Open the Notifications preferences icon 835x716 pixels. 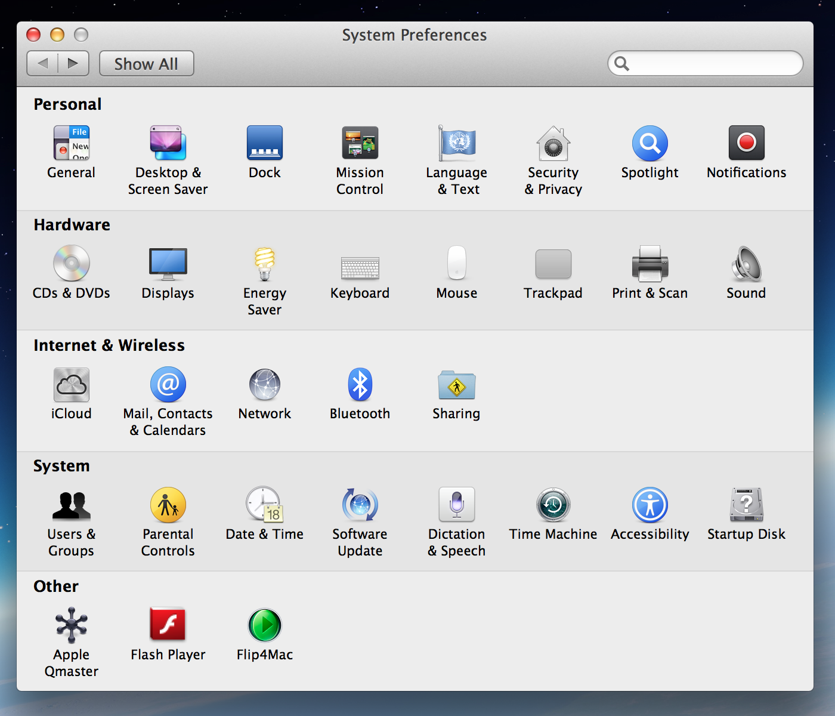[747, 143]
